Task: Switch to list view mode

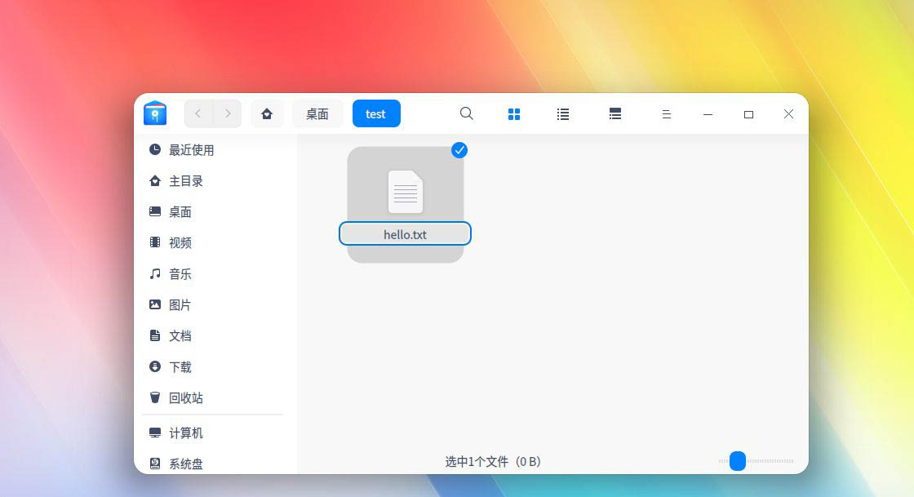Action: click(563, 114)
